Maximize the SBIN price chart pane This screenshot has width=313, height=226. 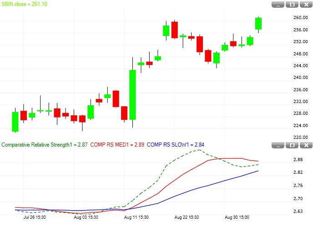point(292,5)
